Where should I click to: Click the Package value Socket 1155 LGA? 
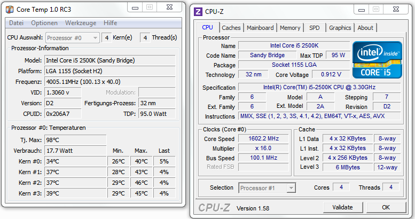point(294,65)
